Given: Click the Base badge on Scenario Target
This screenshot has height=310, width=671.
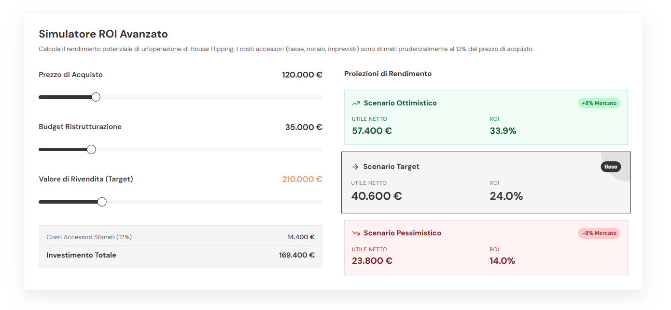Looking at the screenshot, I should 611,167.
